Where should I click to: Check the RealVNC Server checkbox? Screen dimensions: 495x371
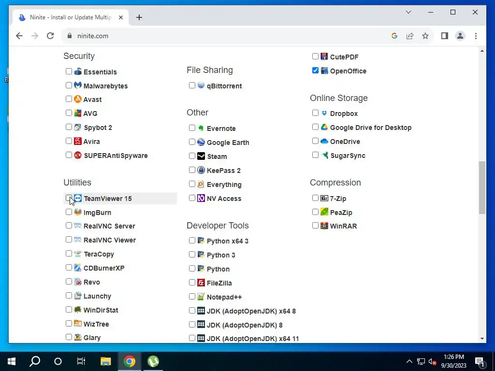coord(69,225)
